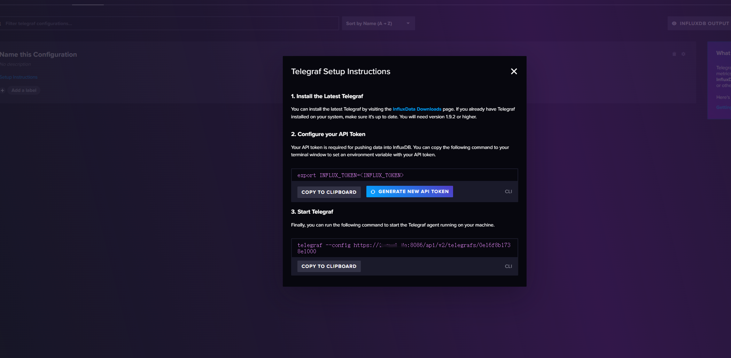The height and width of the screenshot is (358, 731).
Task: Click the Name this Configuration title
Action: (38, 54)
